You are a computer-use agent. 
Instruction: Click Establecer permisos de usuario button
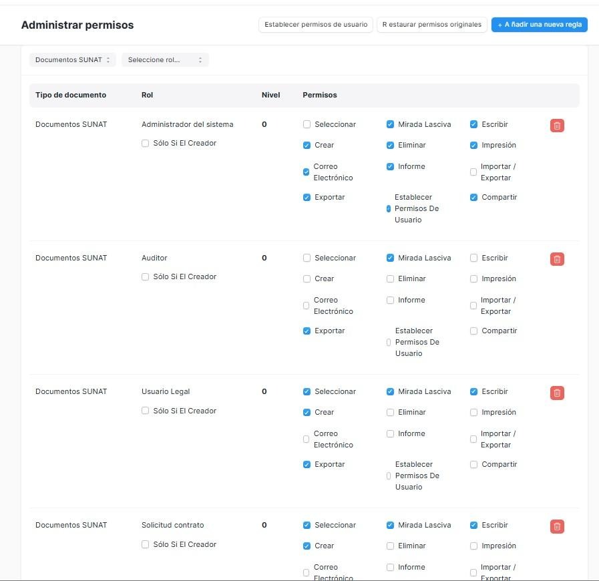tap(315, 25)
